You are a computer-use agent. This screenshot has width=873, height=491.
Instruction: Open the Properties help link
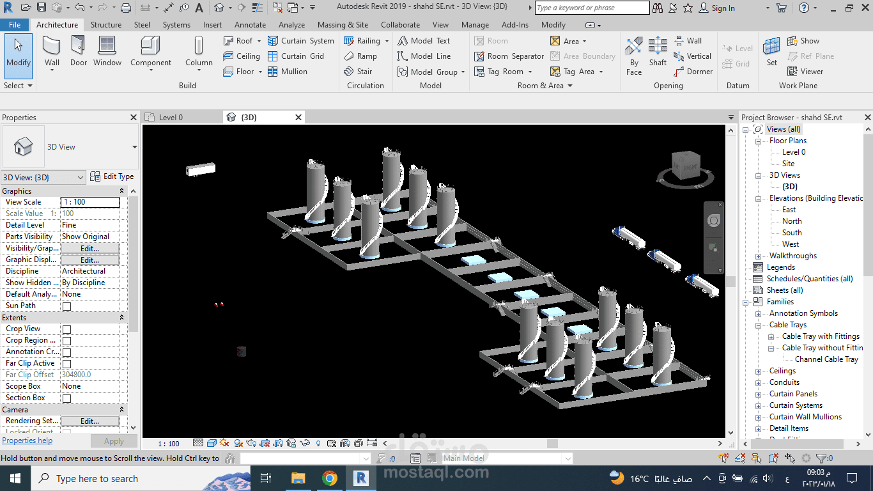tap(27, 440)
